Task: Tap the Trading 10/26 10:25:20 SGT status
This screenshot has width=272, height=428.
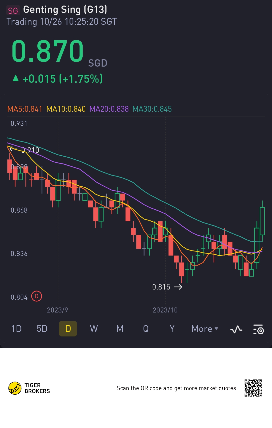Action: coord(62,22)
